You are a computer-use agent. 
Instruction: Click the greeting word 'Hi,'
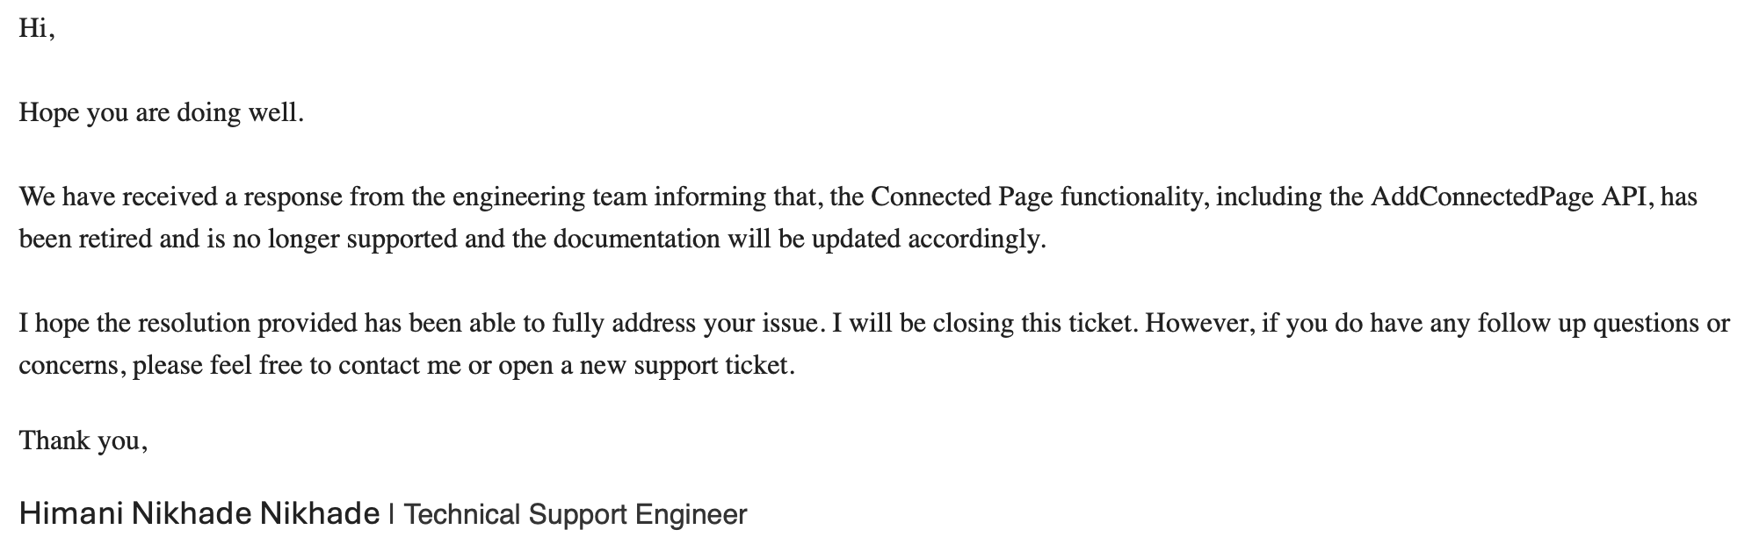(x=37, y=28)
